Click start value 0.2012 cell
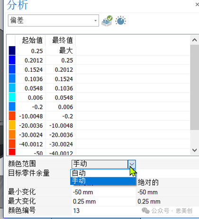This screenshot has height=219, width=199. coord(30,60)
